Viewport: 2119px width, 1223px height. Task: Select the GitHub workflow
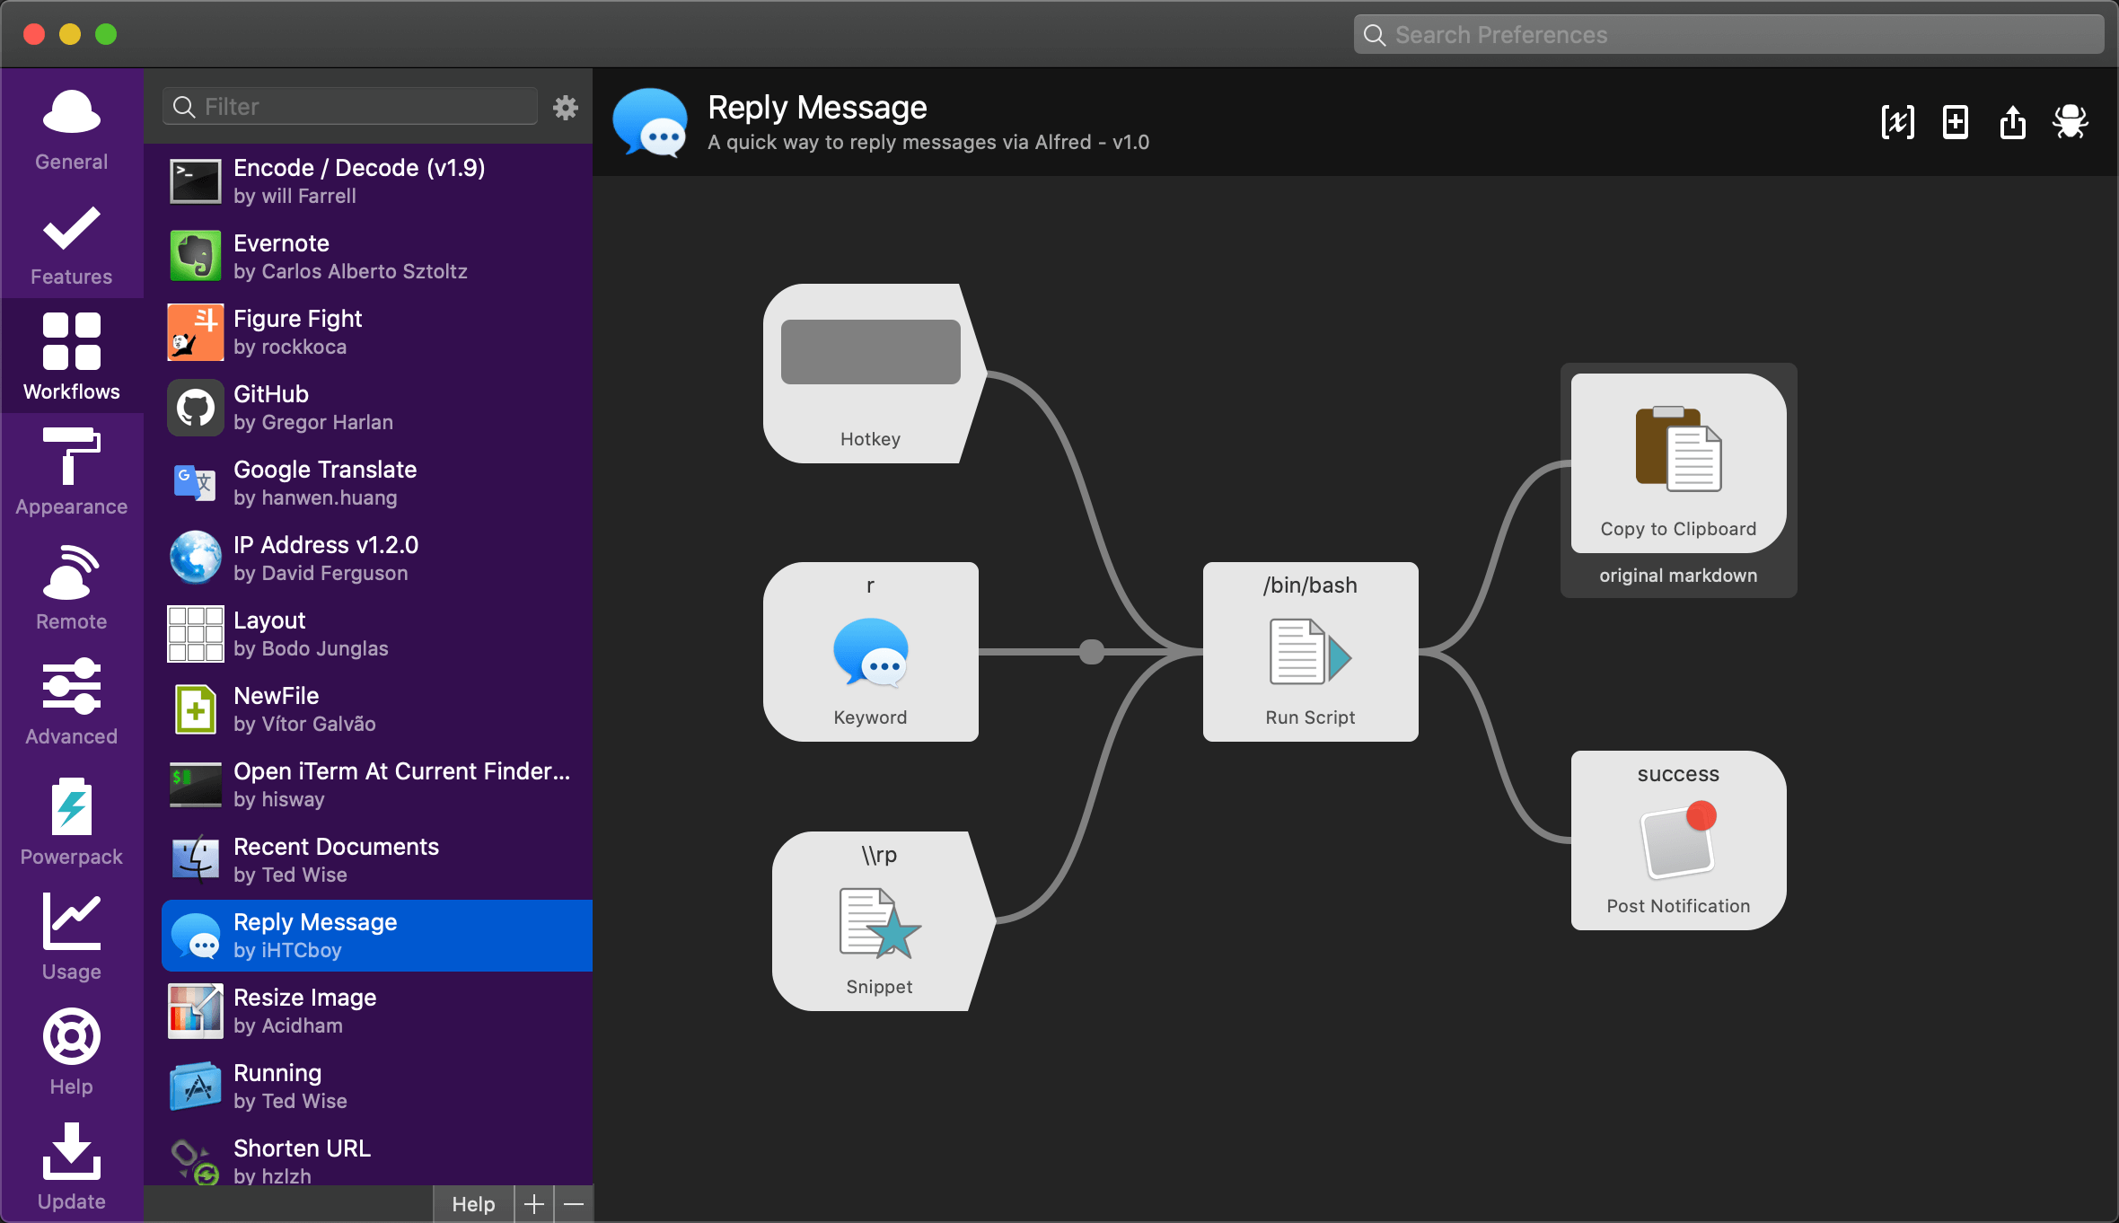377,408
